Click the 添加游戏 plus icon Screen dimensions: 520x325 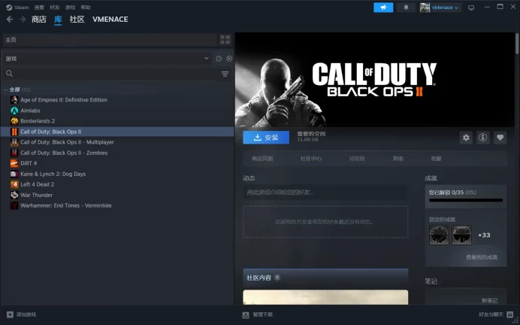point(10,314)
